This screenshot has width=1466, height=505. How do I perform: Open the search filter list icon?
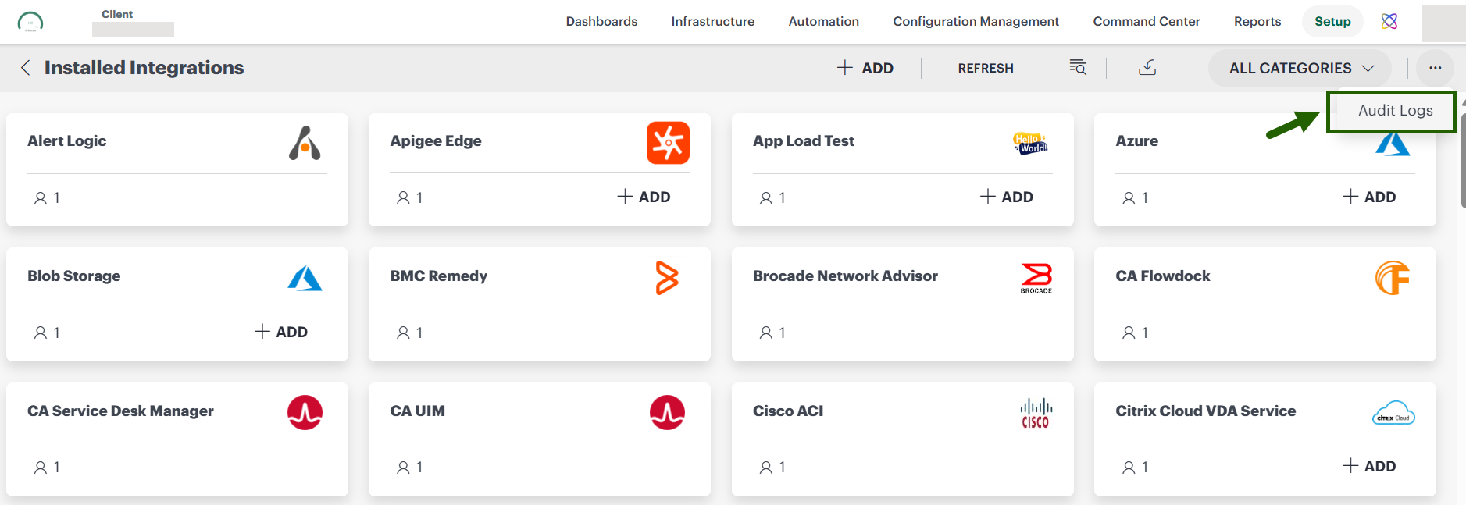click(1078, 68)
